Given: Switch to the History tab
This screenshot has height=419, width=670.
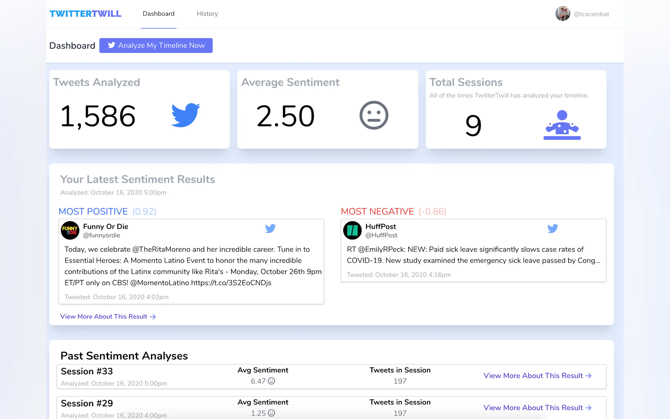Looking at the screenshot, I should tap(207, 13).
